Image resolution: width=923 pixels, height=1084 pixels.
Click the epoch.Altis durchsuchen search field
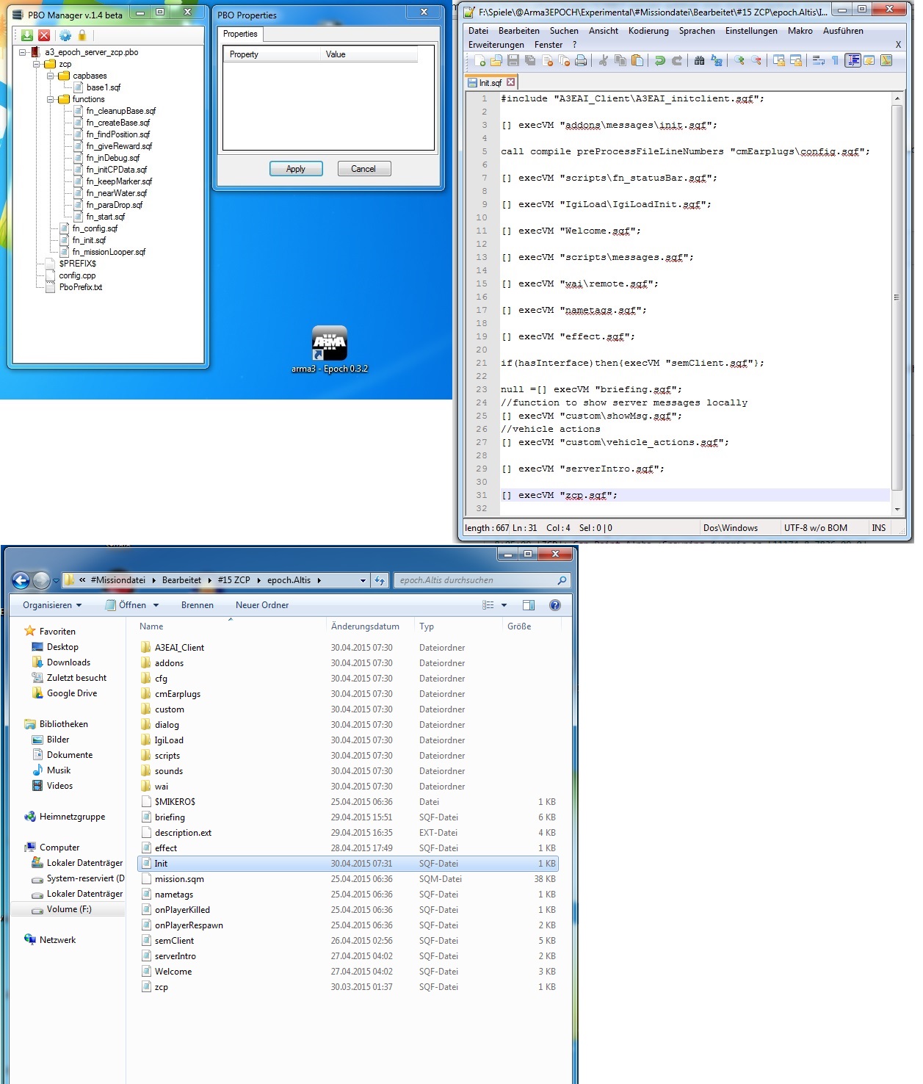(476, 580)
